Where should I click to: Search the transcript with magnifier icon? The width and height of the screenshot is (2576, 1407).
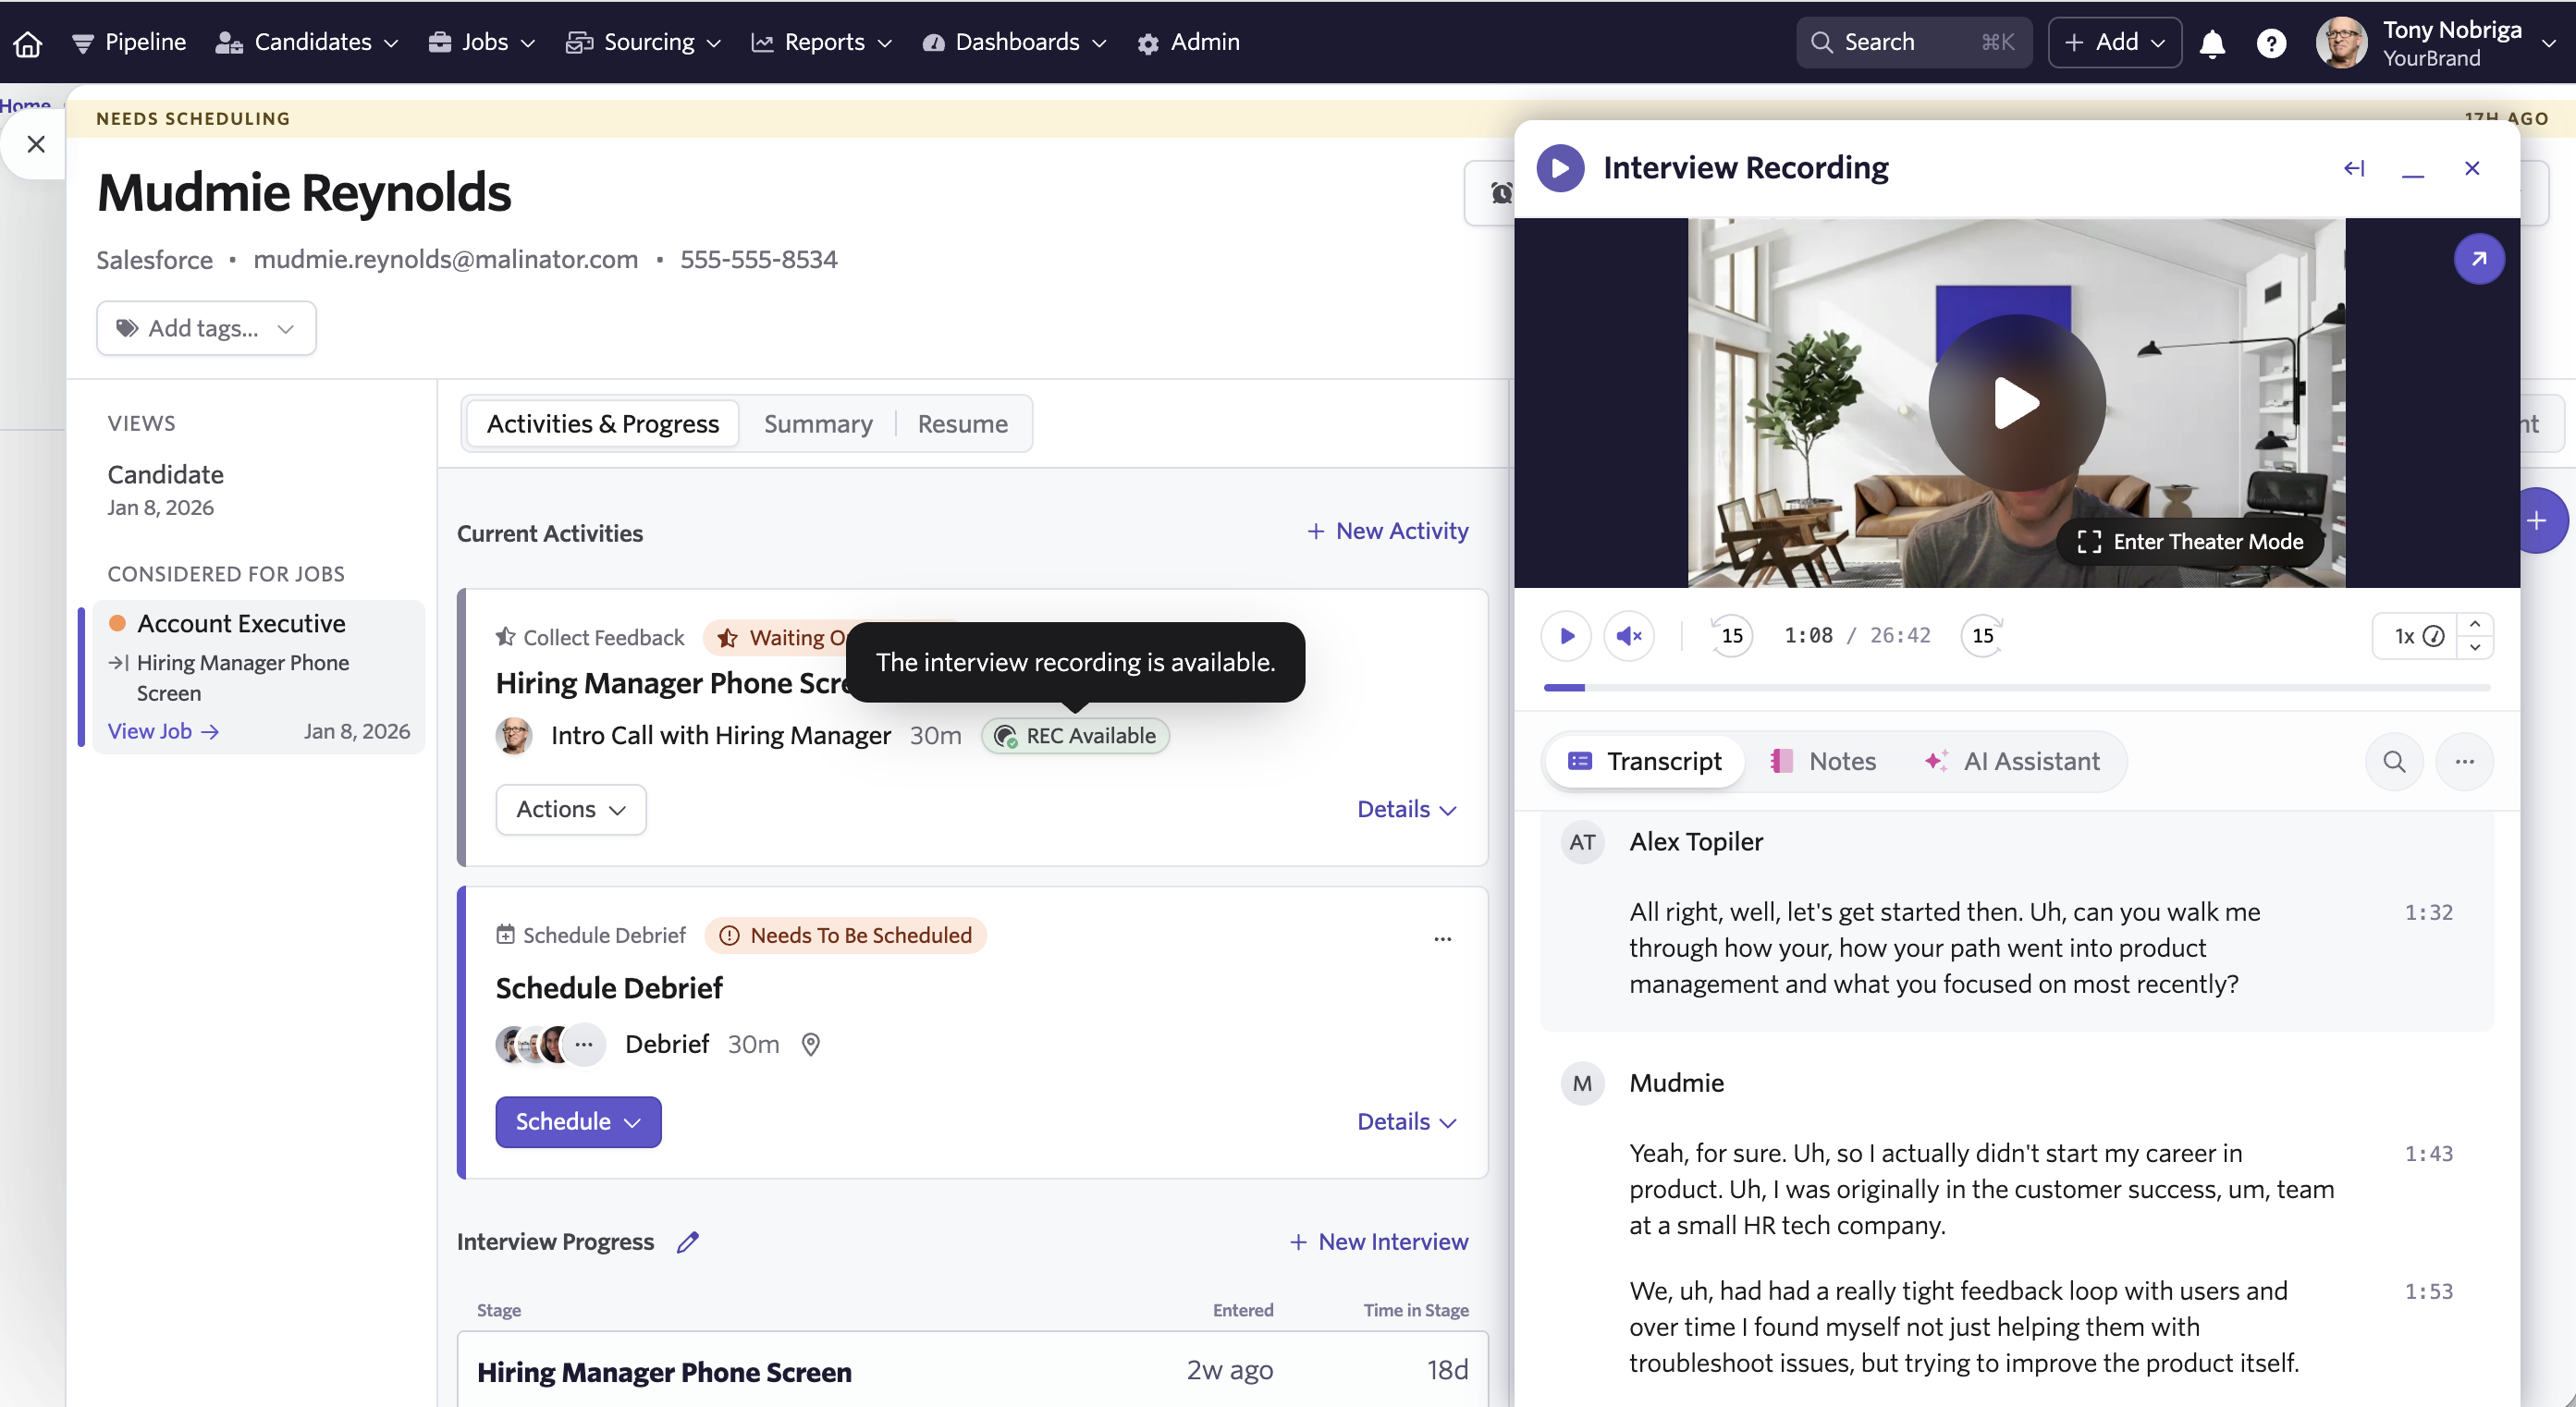click(2394, 762)
